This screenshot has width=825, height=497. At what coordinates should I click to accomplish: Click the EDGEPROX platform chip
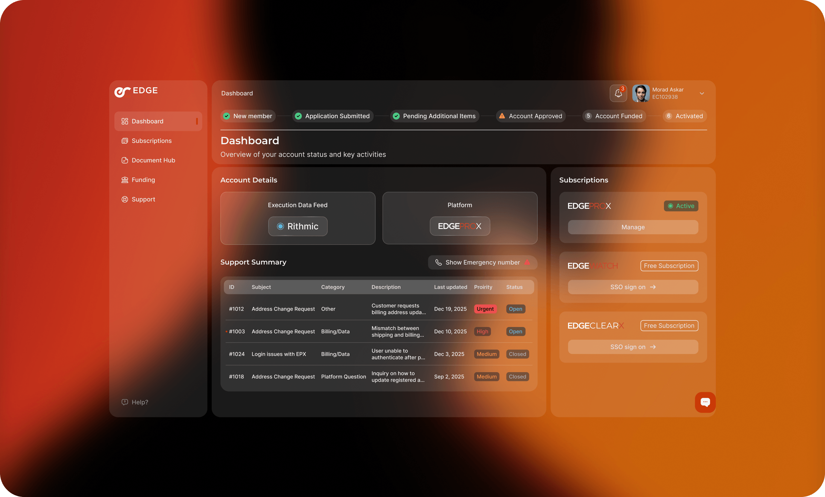pyautogui.click(x=460, y=226)
